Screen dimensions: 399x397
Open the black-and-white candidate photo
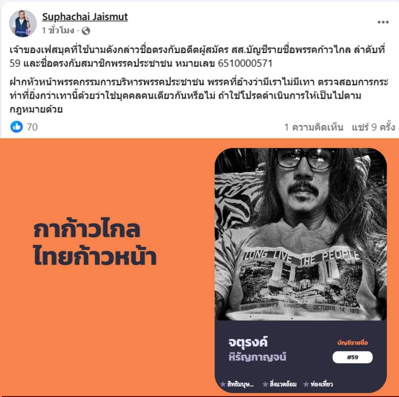coord(301,234)
